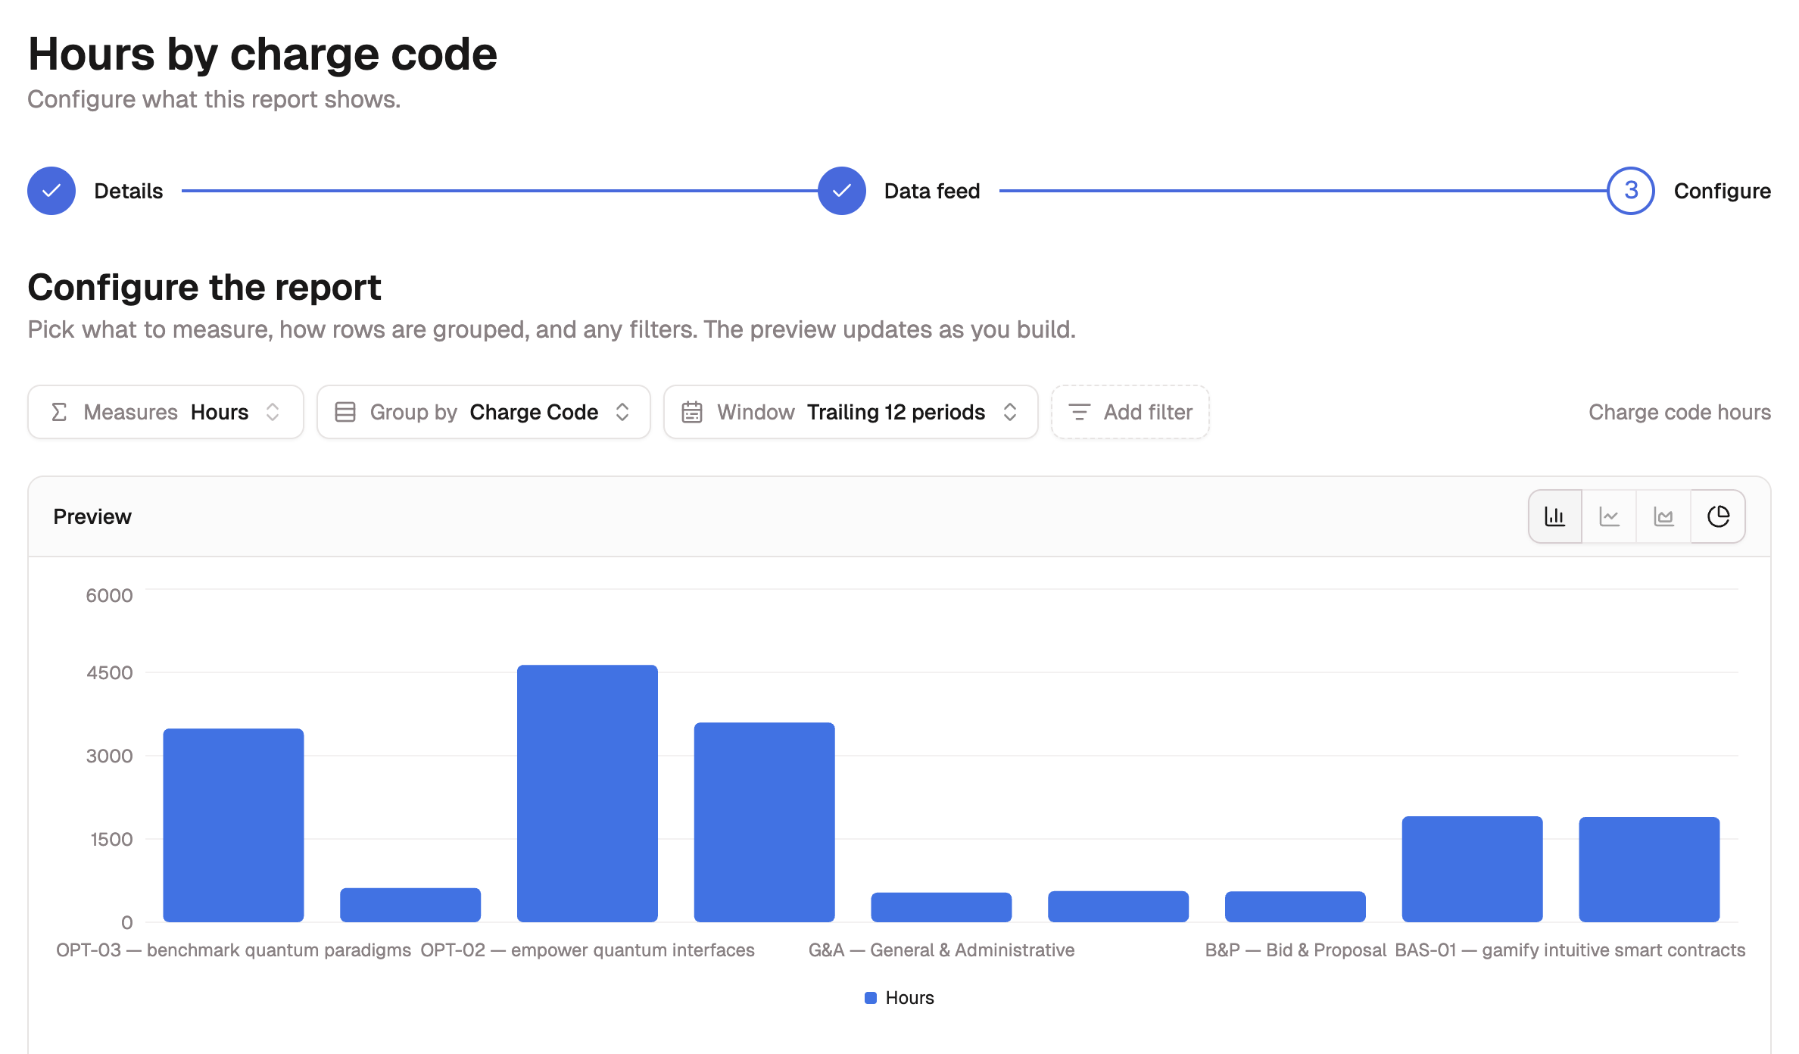Viewport: 1799px width, 1054px height.
Task: Click the 'Configure the report' heading
Action: pos(204,288)
